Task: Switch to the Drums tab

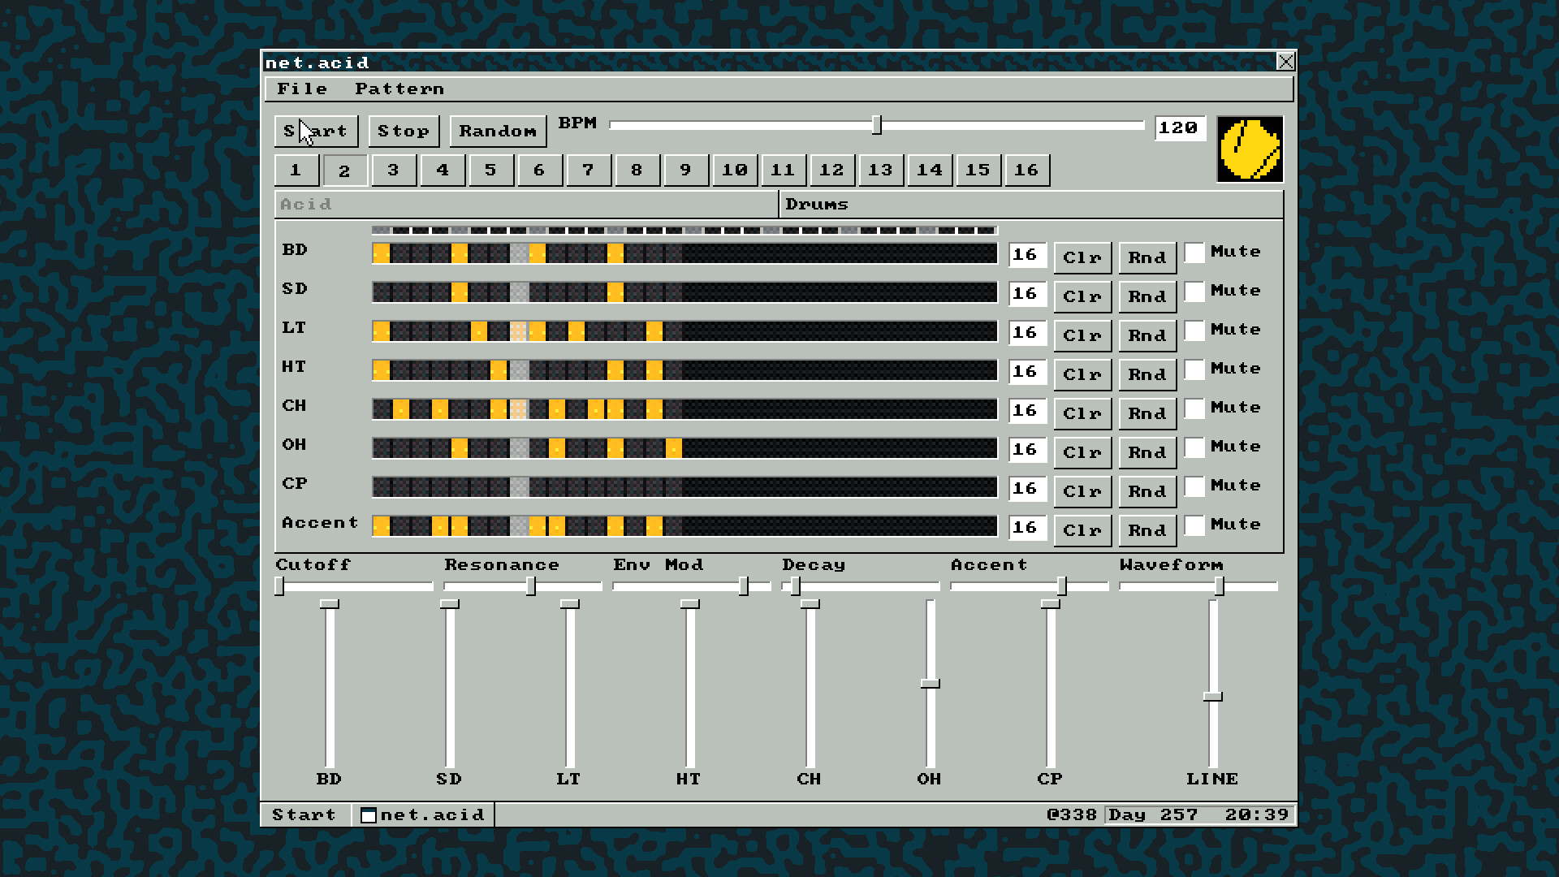Action: pyautogui.click(x=1031, y=205)
